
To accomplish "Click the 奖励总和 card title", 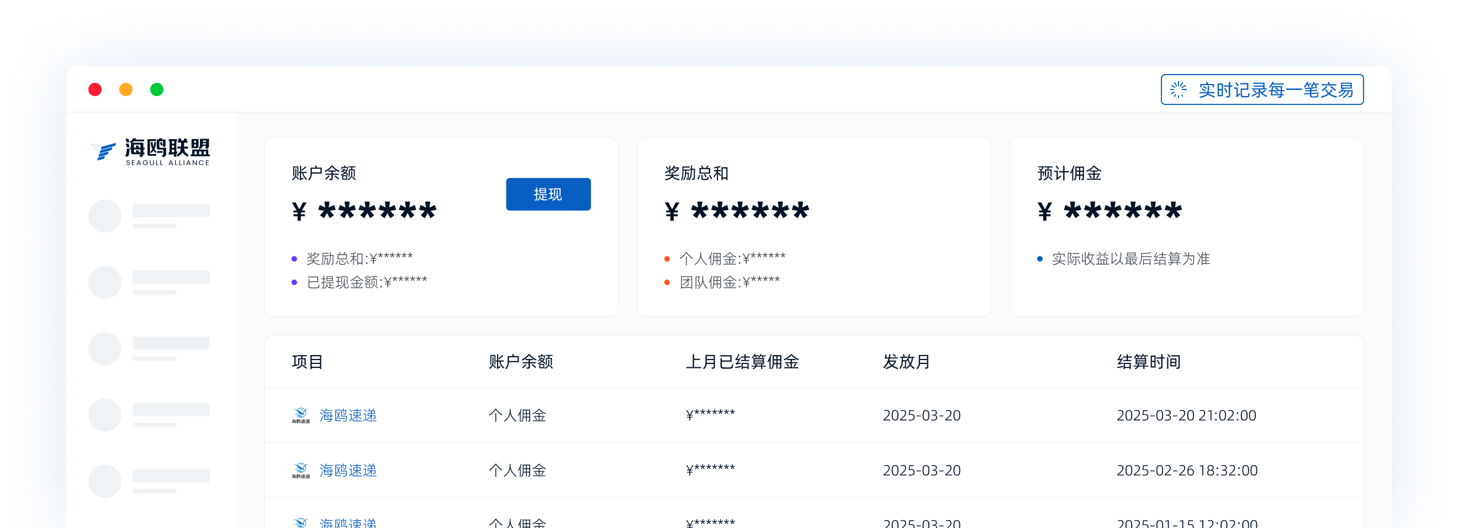I will [x=696, y=173].
